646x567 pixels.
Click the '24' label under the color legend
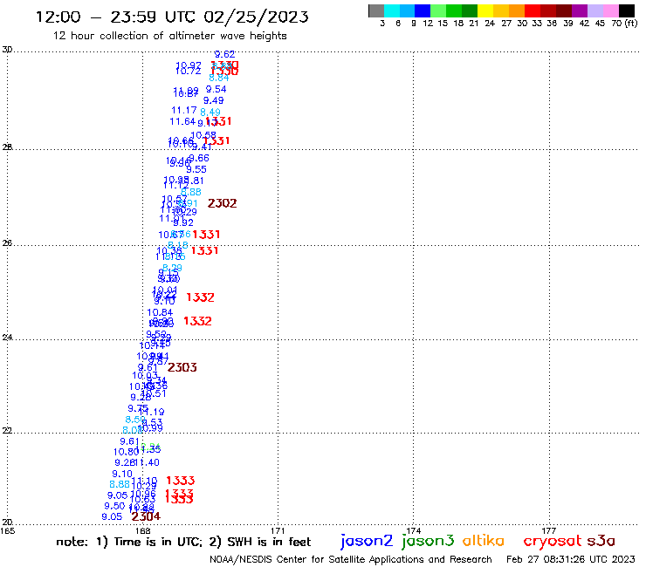[490, 23]
